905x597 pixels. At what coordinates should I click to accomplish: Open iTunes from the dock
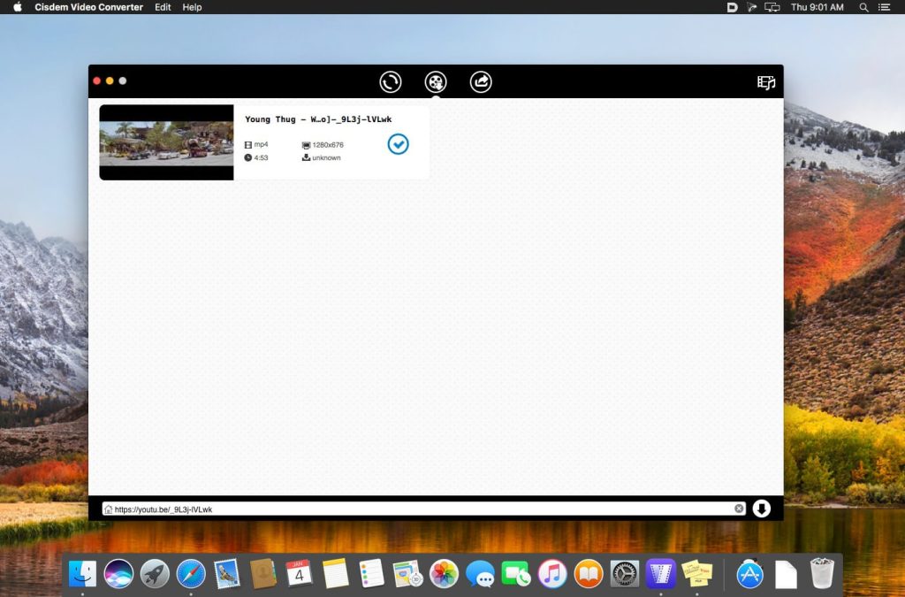pos(552,574)
